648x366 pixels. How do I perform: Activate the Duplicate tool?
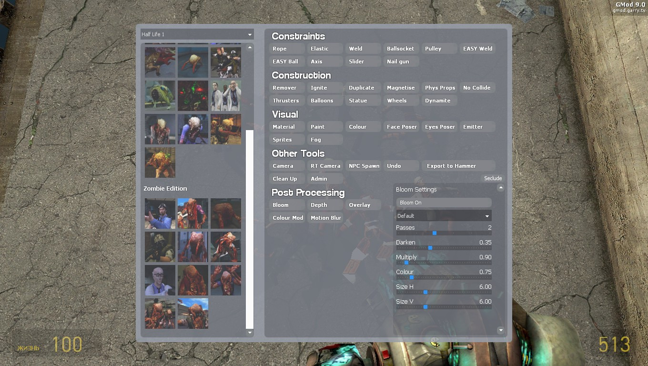362,88
